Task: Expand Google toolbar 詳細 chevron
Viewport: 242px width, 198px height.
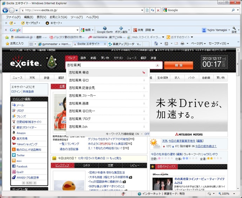Action: pyautogui.click(x=153, y=30)
